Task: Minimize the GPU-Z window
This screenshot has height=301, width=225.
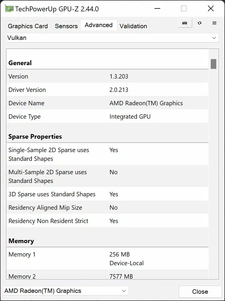Action: [157, 9]
